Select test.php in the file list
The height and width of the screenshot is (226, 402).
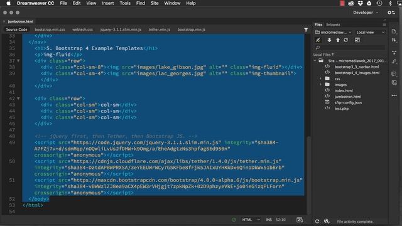(x=341, y=109)
